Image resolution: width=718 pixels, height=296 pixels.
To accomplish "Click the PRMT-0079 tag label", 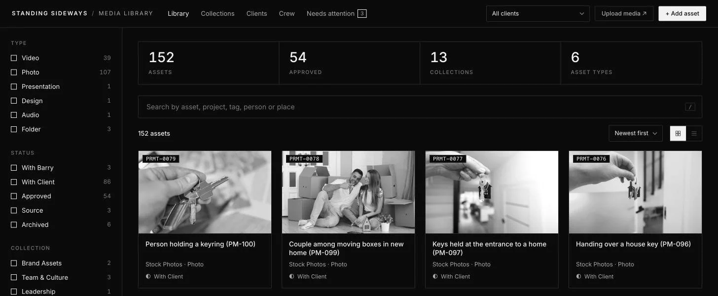I will point(161,159).
